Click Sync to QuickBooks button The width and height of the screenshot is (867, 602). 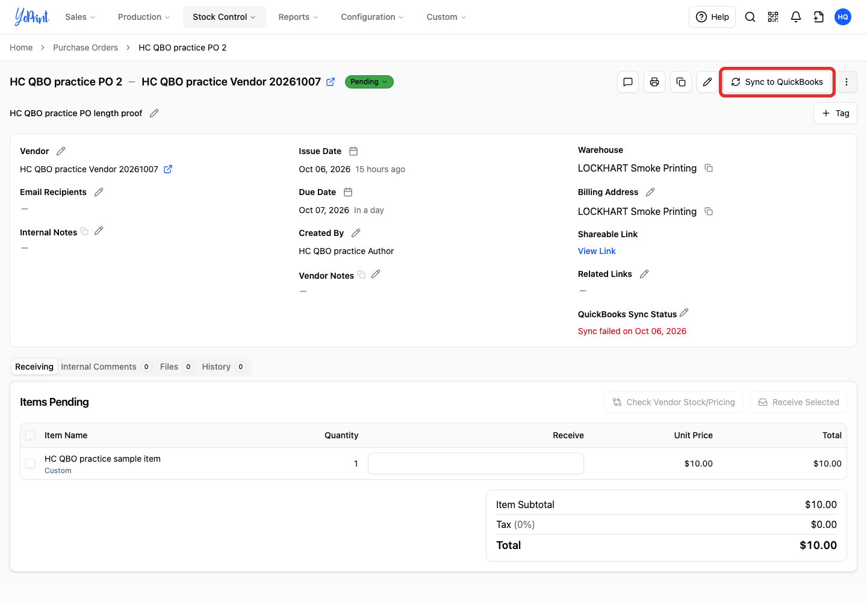(777, 82)
